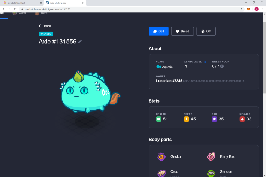Click the Croc body part label
266x177 pixels.
click(x=174, y=172)
